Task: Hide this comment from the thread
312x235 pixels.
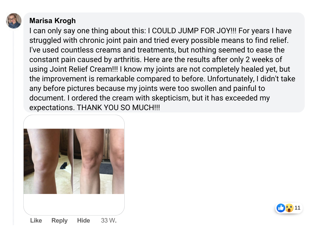Action: (83, 220)
